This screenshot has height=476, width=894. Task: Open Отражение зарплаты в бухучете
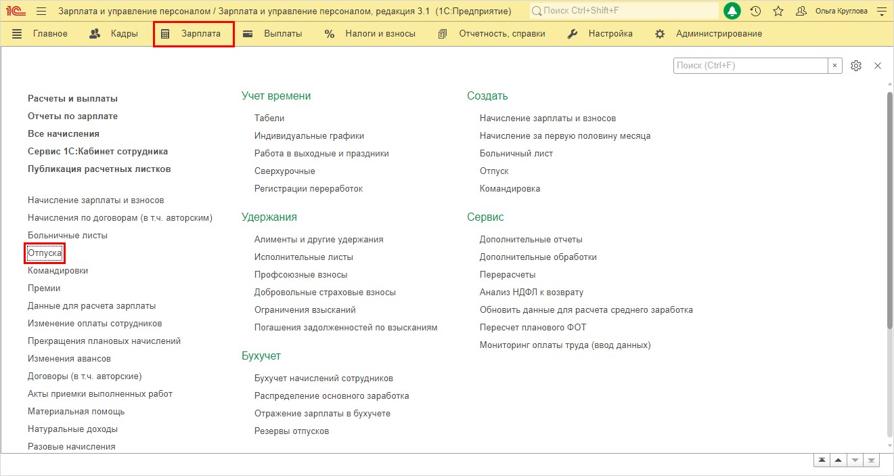322,413
